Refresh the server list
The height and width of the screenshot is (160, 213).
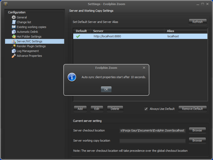pyautogui.click(x=198, y=22)
